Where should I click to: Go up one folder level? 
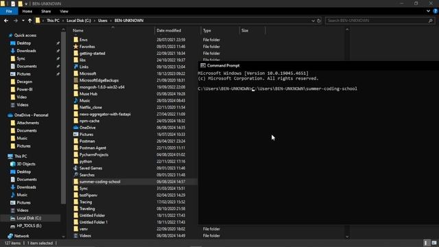[29, 21]
